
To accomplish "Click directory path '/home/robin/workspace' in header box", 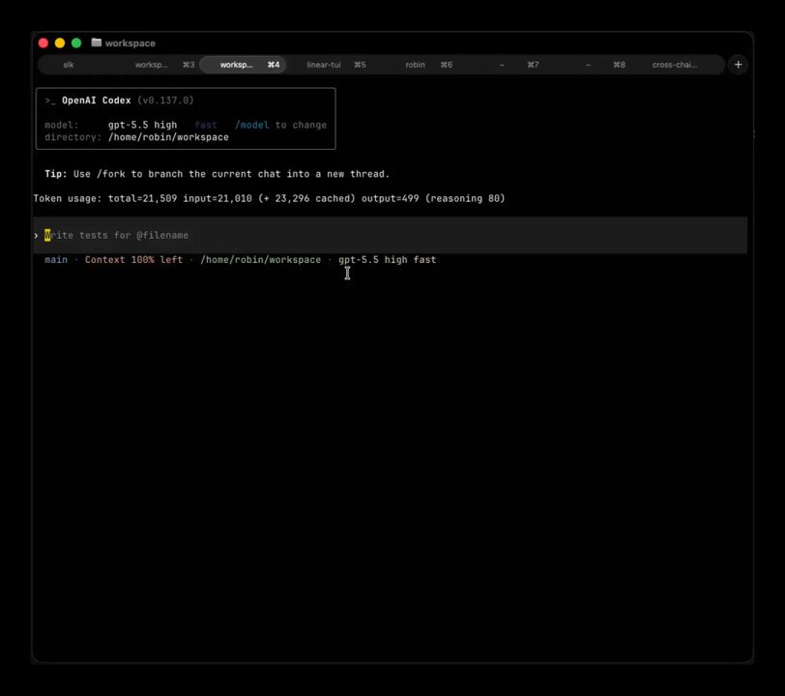I will point(168,137).
